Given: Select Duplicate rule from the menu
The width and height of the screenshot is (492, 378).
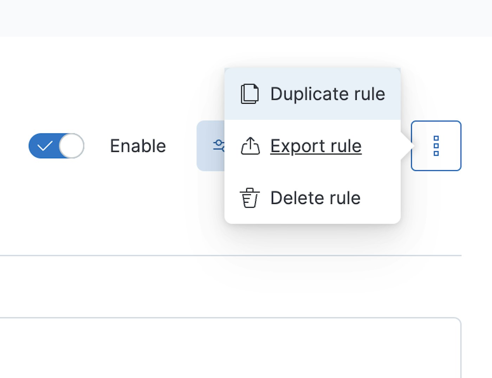Looking at the screenshot, I should [327, 94].
